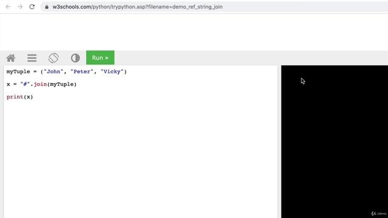Viewport: 388px width, 218px height.
Task: Click the browser forward arrow
Action: (x=20, y=7)
